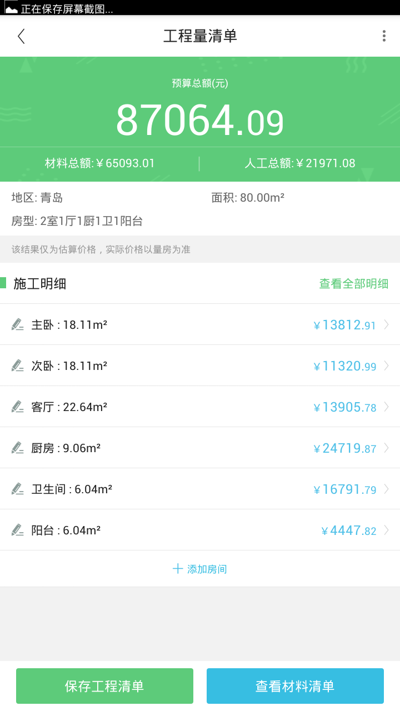This screenshot has width=400, height=711.
Task: Tap the screenshot notification icon in status bar
Action: 11,8
